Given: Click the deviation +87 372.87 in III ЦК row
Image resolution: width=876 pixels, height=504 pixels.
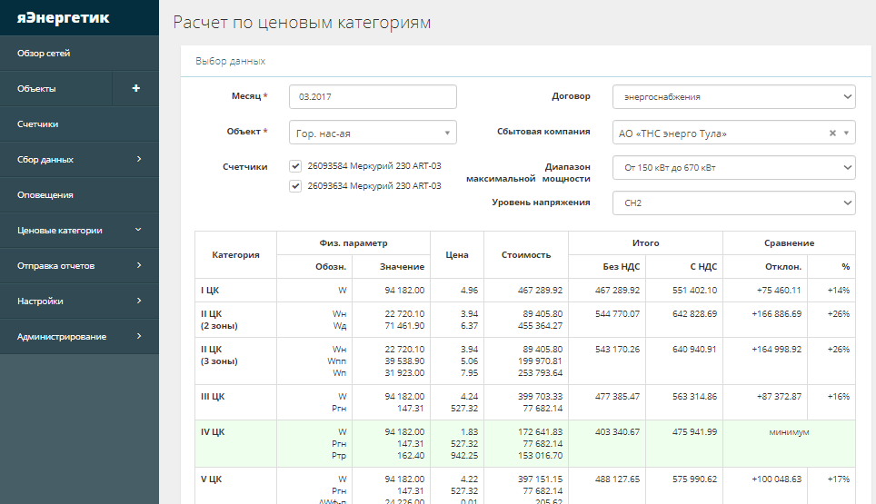Looking at the screenshot, I should click(x=779, y=396).
